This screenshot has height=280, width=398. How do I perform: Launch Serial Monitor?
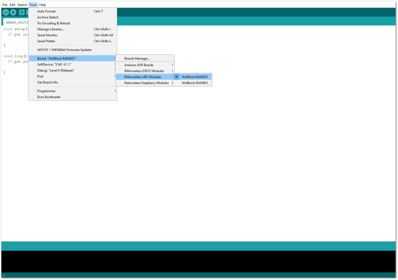coord(73,35)
